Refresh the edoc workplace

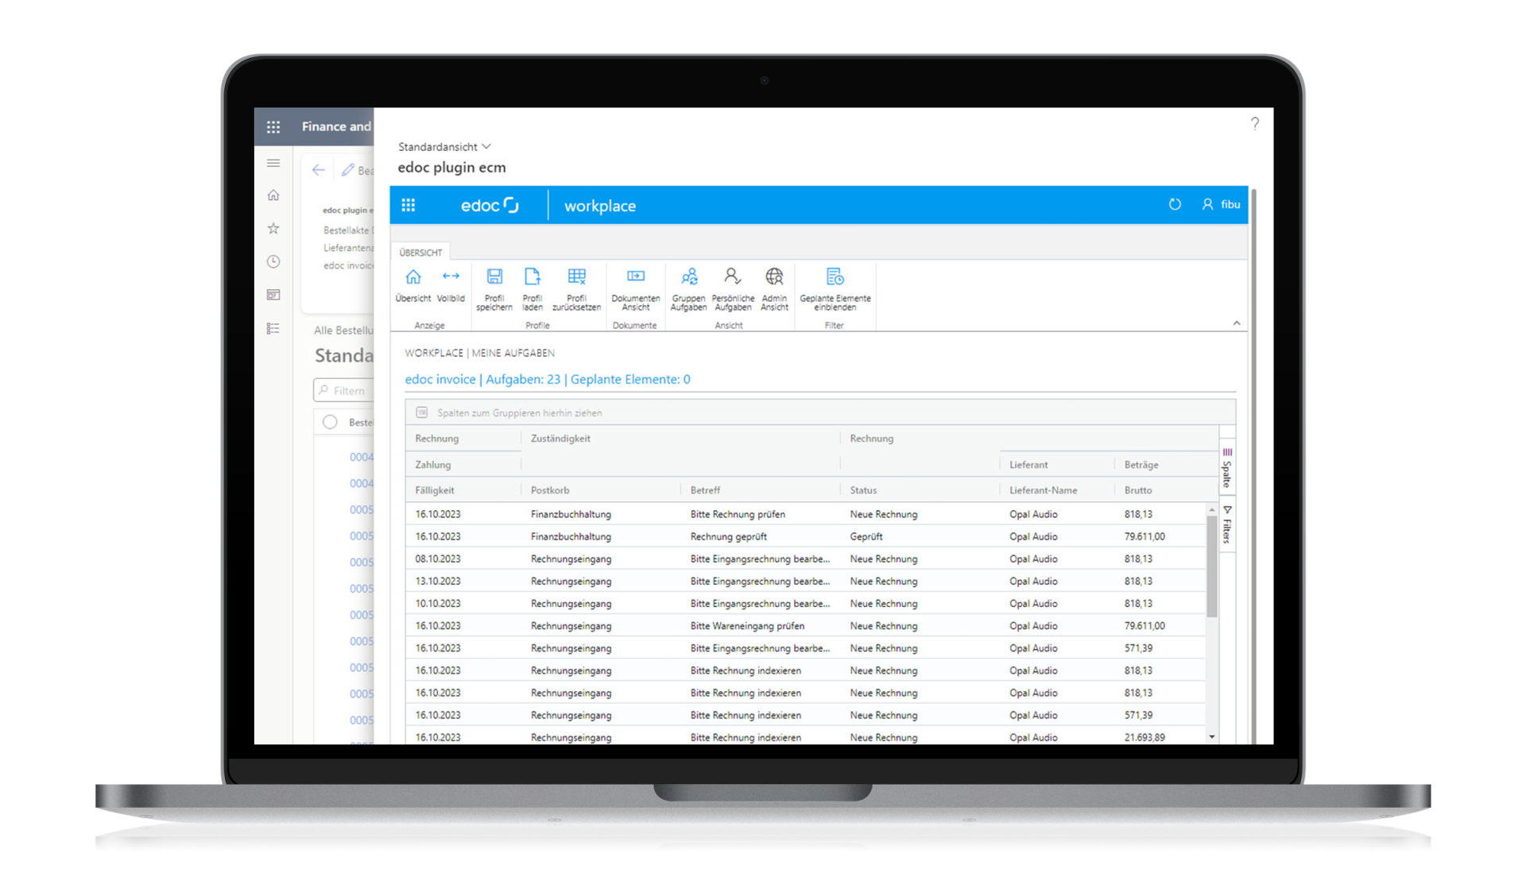click(1175, 205)
